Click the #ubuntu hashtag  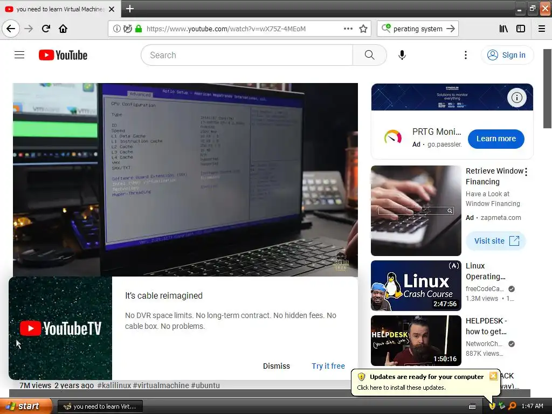[x=205, y=385]
